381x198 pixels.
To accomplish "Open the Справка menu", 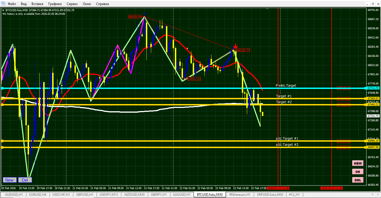I will 102,4.
